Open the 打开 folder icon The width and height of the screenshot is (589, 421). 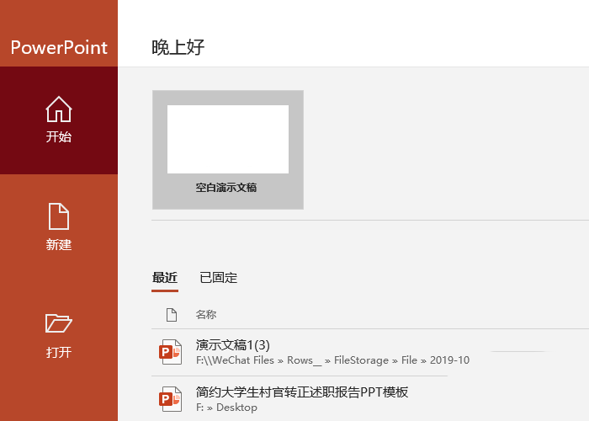click(x=59, y=322)
